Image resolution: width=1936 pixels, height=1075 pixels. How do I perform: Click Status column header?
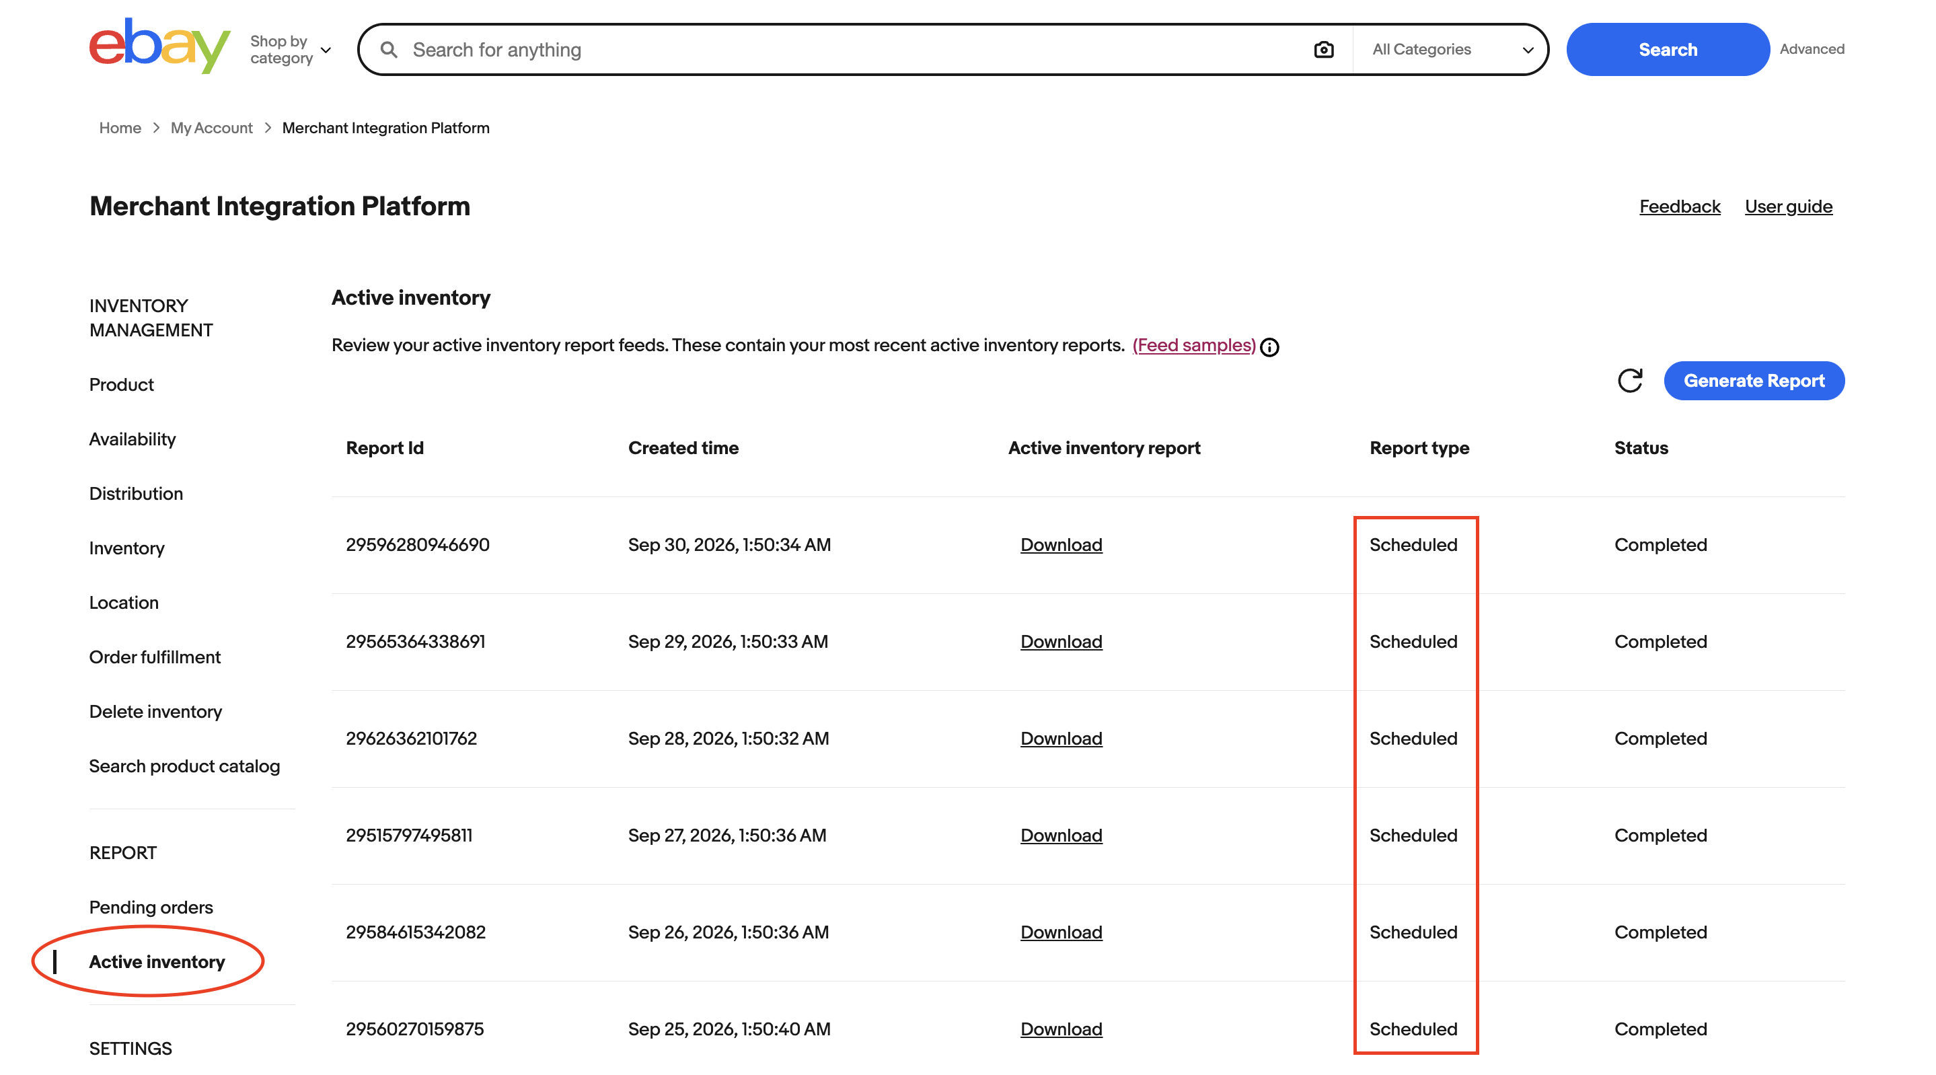click(x=1641, y=448)
